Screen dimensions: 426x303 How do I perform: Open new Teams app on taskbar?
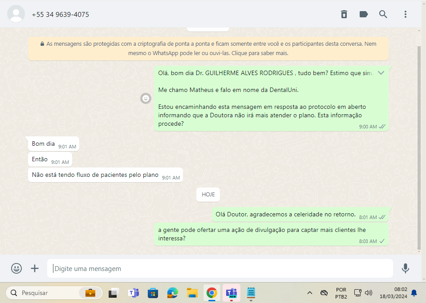(x=231, y=293)
